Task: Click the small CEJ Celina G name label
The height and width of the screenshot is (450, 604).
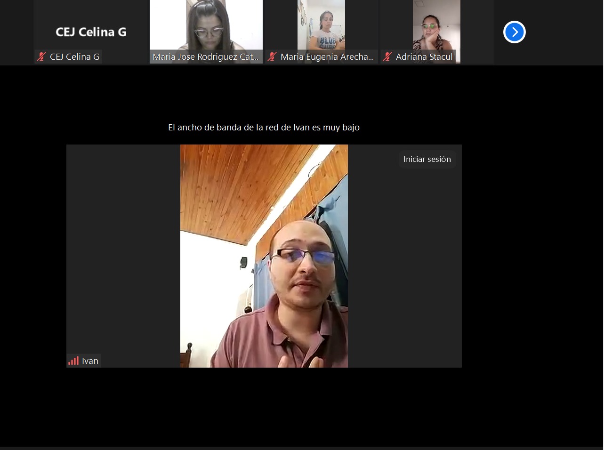Action: [74, 57]
